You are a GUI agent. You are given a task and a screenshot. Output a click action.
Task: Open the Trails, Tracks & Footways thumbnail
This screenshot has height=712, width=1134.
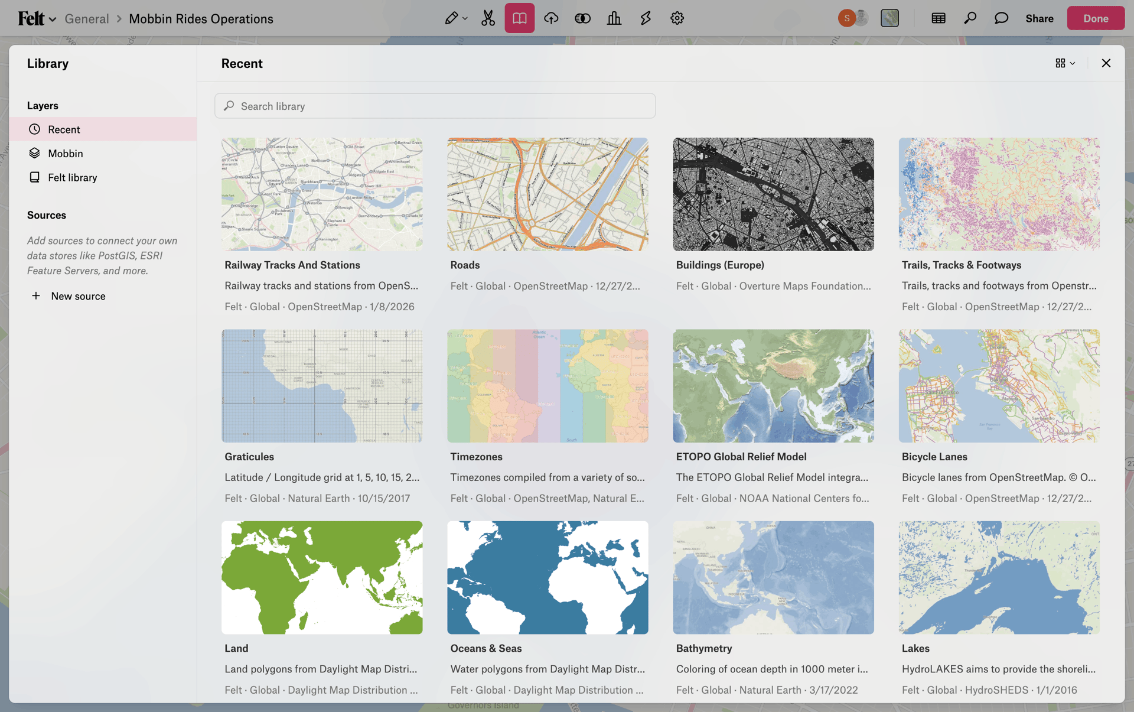(999, 194)
